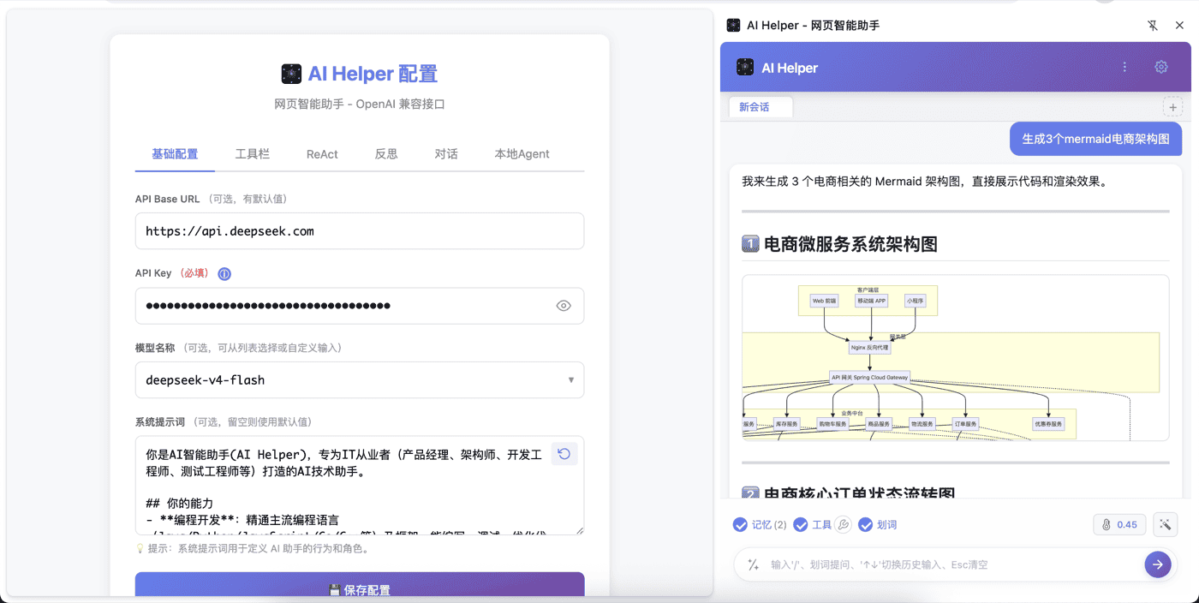Switch to the ReAct tab
The width and height of the screenshot is (1199, 603).
pyautogui.click(x=322, y=154)
